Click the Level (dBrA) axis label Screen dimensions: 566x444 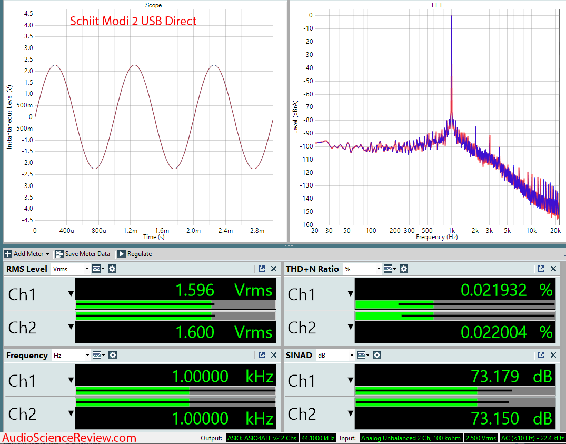click(295, 117)
